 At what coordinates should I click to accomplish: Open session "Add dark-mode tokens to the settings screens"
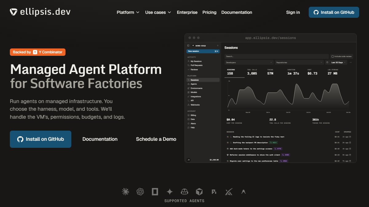tap(251, 149)
